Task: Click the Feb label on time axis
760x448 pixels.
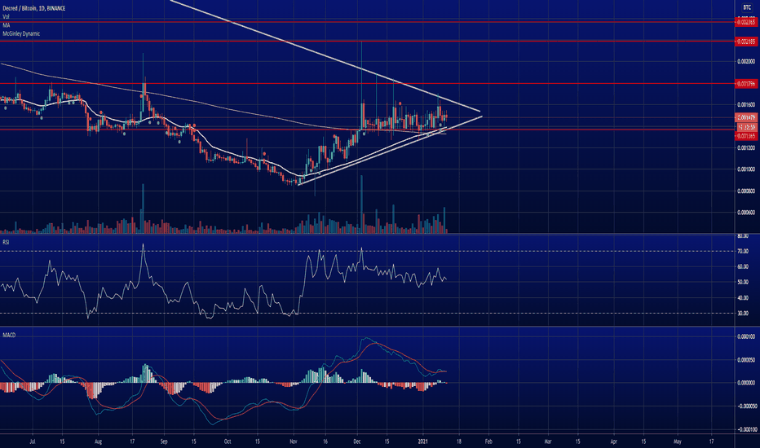Action: (488, 441)
